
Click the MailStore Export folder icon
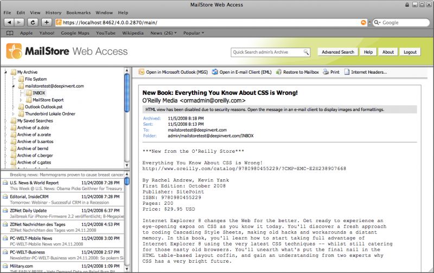[29, 100]
